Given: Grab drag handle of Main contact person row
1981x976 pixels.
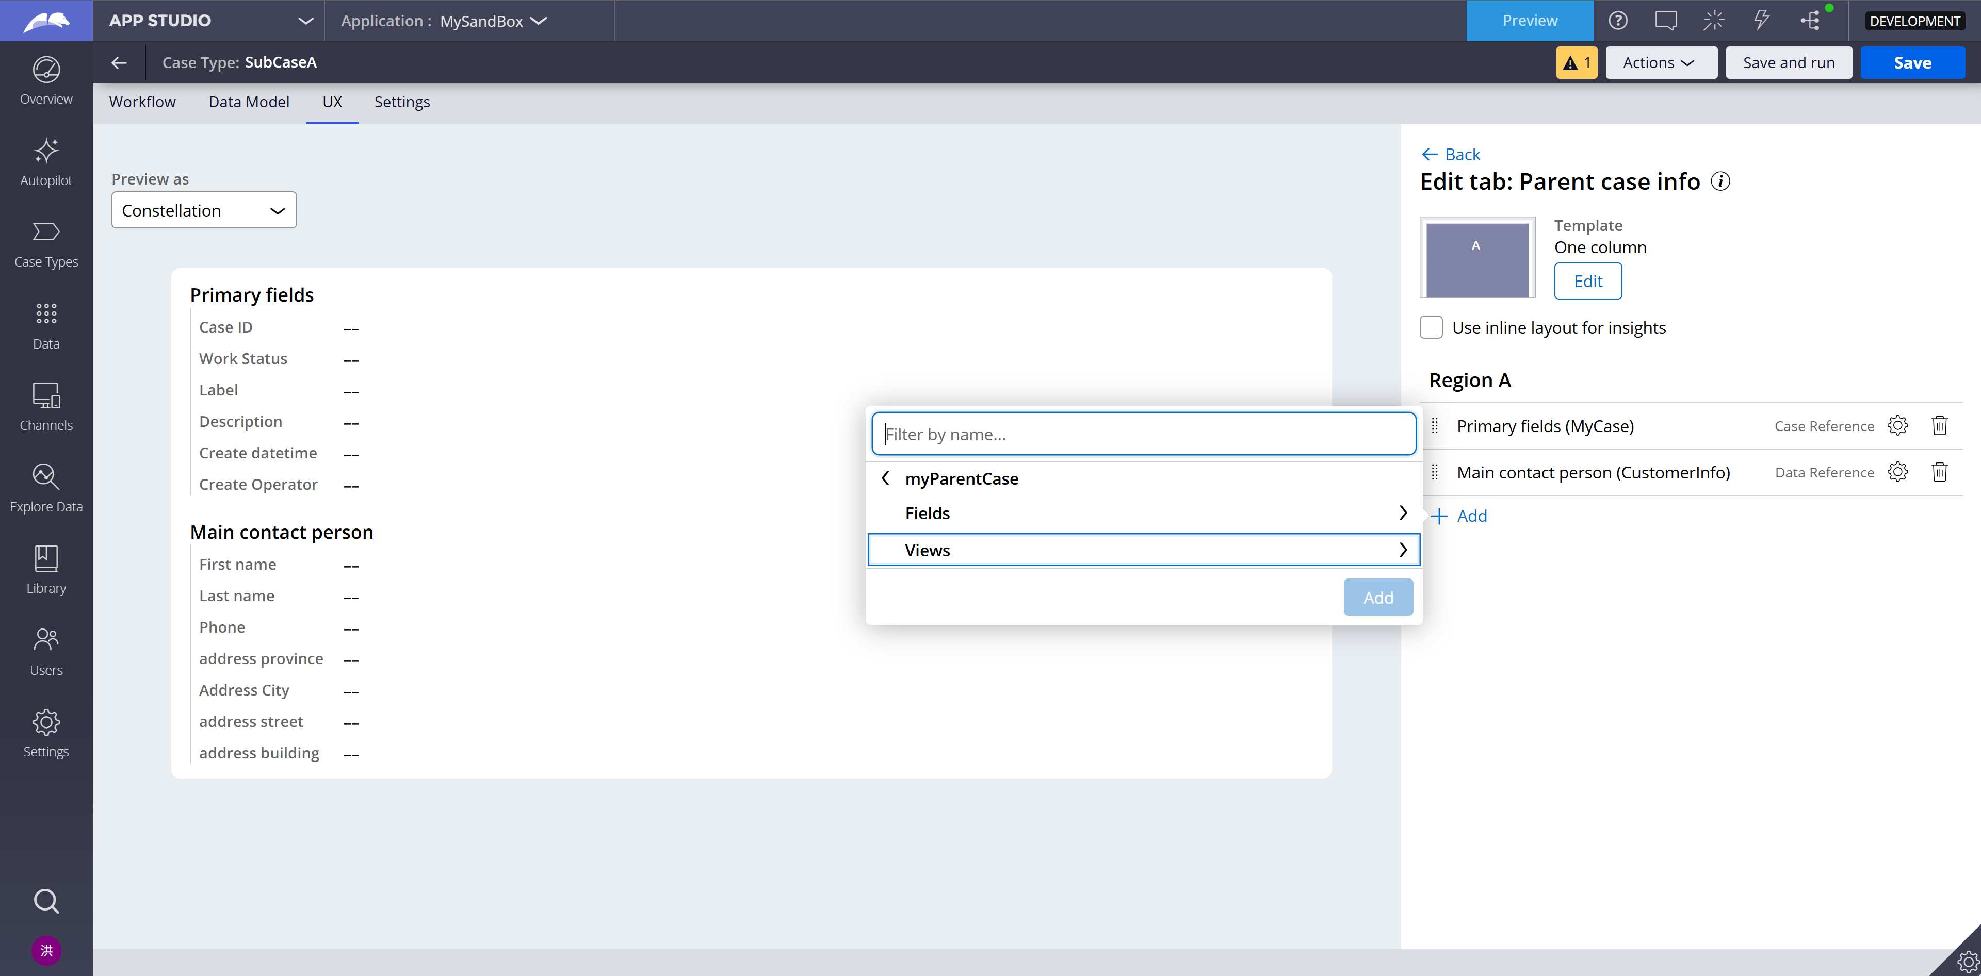Looking at the screenshot, I should (x=1435, y=472).
